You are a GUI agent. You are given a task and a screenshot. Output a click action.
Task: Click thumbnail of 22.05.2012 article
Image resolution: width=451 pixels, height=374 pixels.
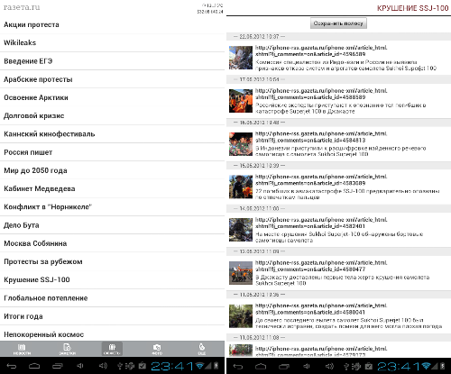coord(241,58)
